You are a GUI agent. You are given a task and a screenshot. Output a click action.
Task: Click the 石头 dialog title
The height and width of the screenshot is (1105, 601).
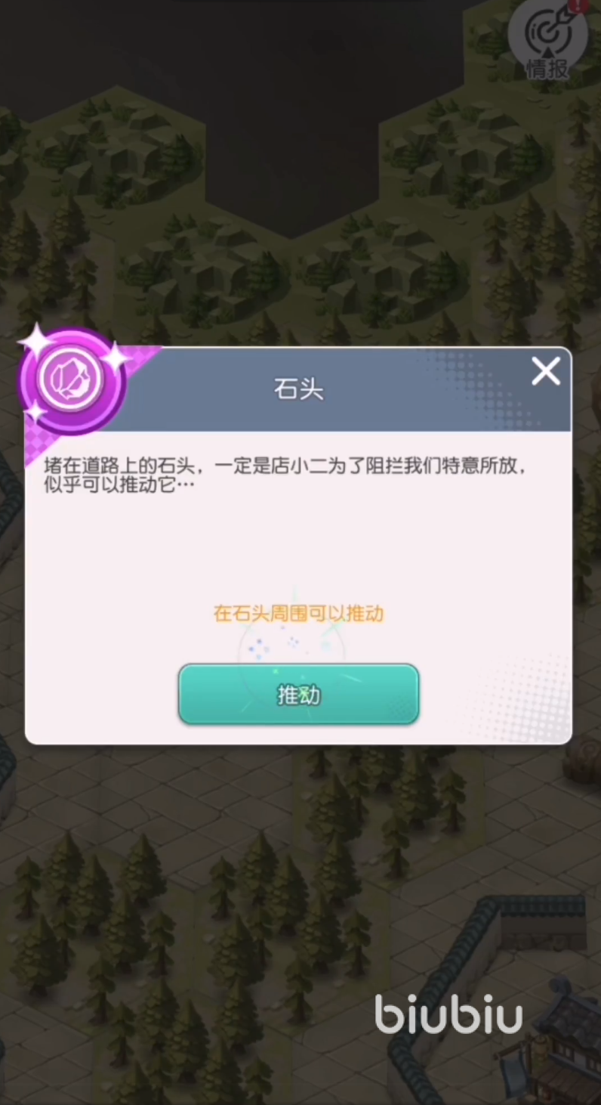click(x=299, y=390)
